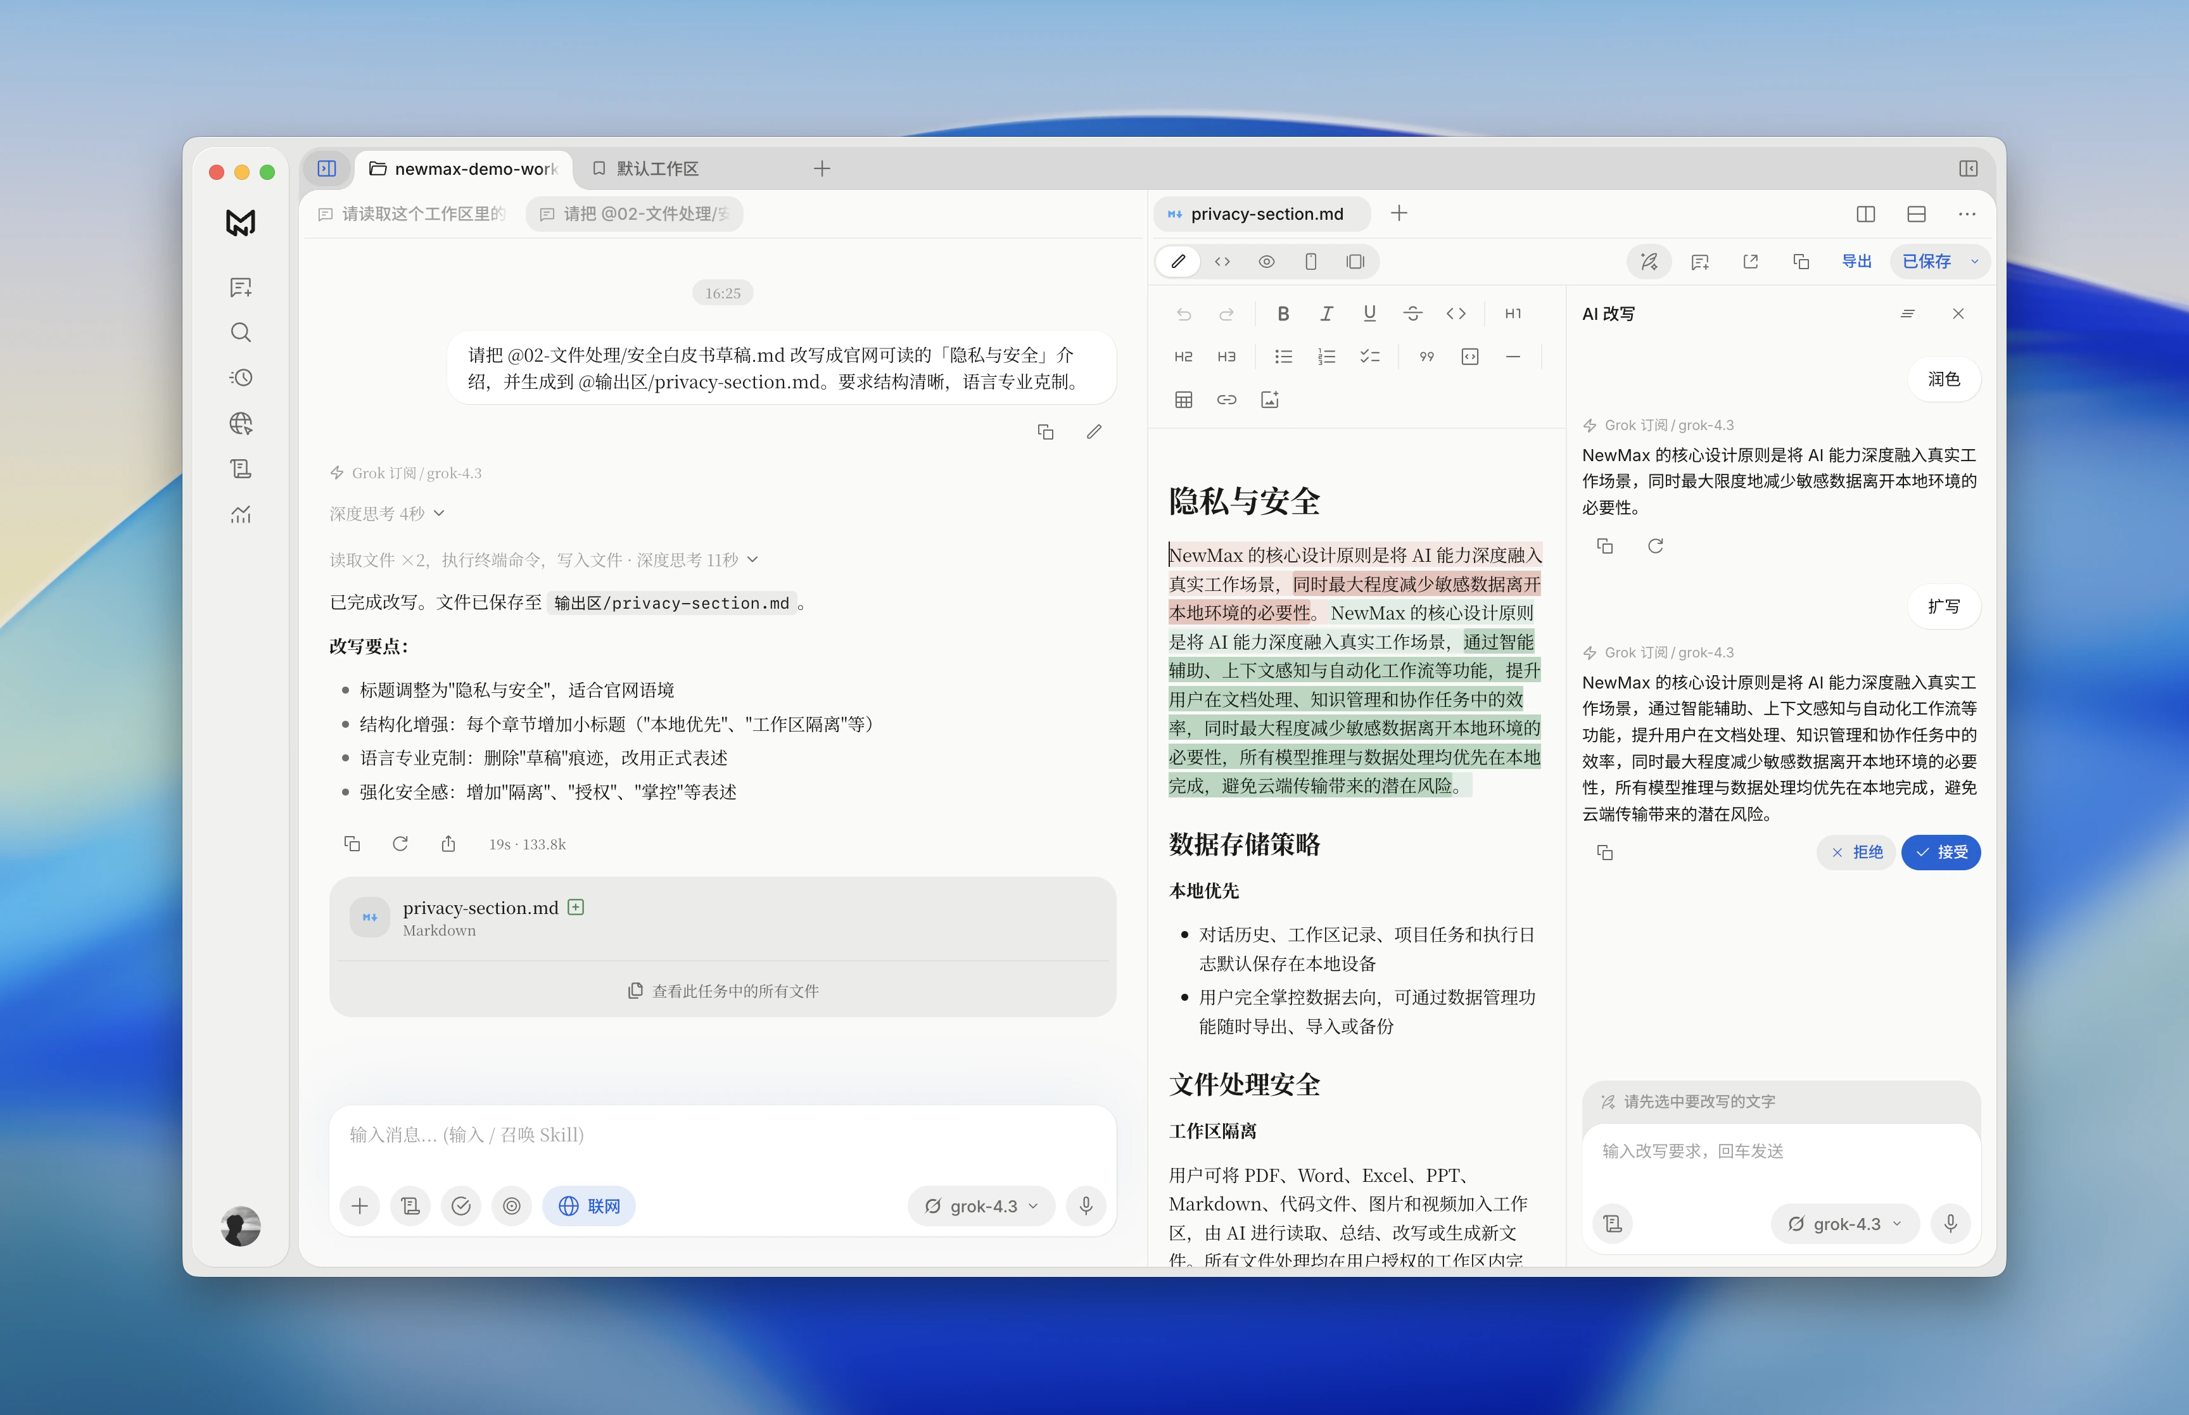The height and width of the screenshot is (1415, 2189).
Task: Click 接受 to accept the rewrite
Action: [x=1941, y=853]
